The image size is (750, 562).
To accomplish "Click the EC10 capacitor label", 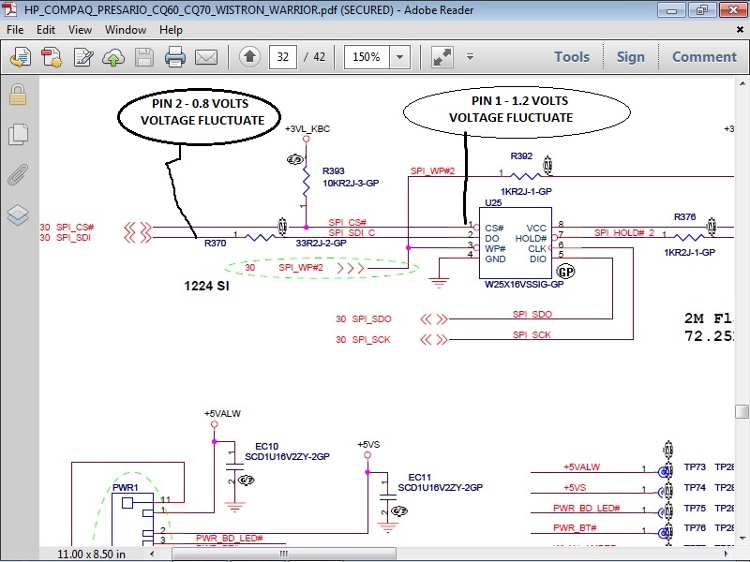I will click(x=266, y=447).
